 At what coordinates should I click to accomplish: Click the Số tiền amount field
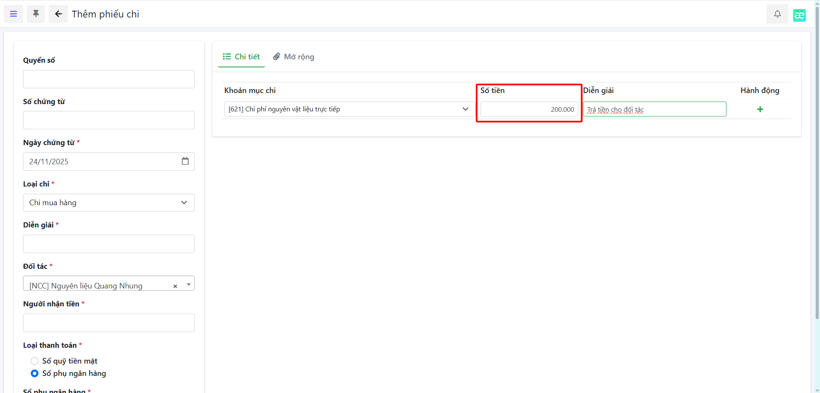coord(529,109)
